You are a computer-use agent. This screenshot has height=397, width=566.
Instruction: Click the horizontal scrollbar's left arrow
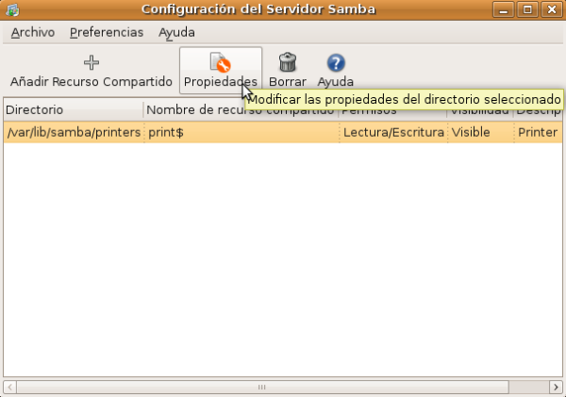[10, 387]
